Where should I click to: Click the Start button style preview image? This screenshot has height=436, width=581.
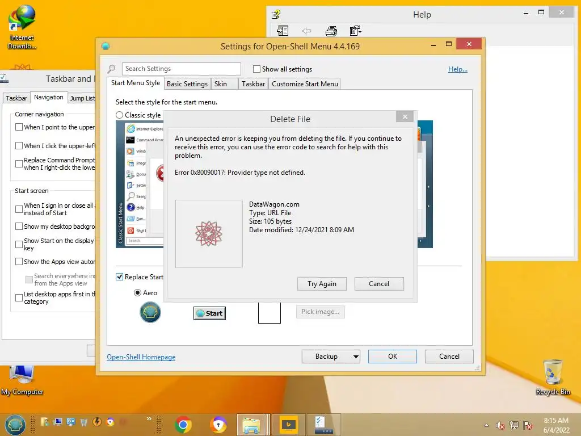point(210,313)
